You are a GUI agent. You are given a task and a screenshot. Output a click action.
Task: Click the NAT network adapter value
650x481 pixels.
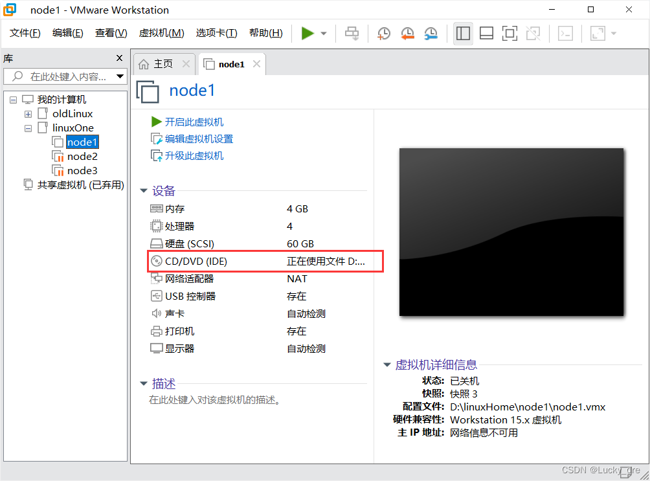(297, 278)
